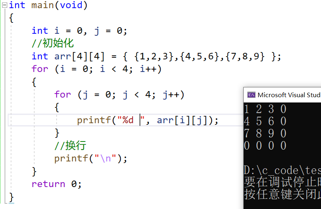Click the '//初始化' comment
321x209 pixels.
(53, 43)
